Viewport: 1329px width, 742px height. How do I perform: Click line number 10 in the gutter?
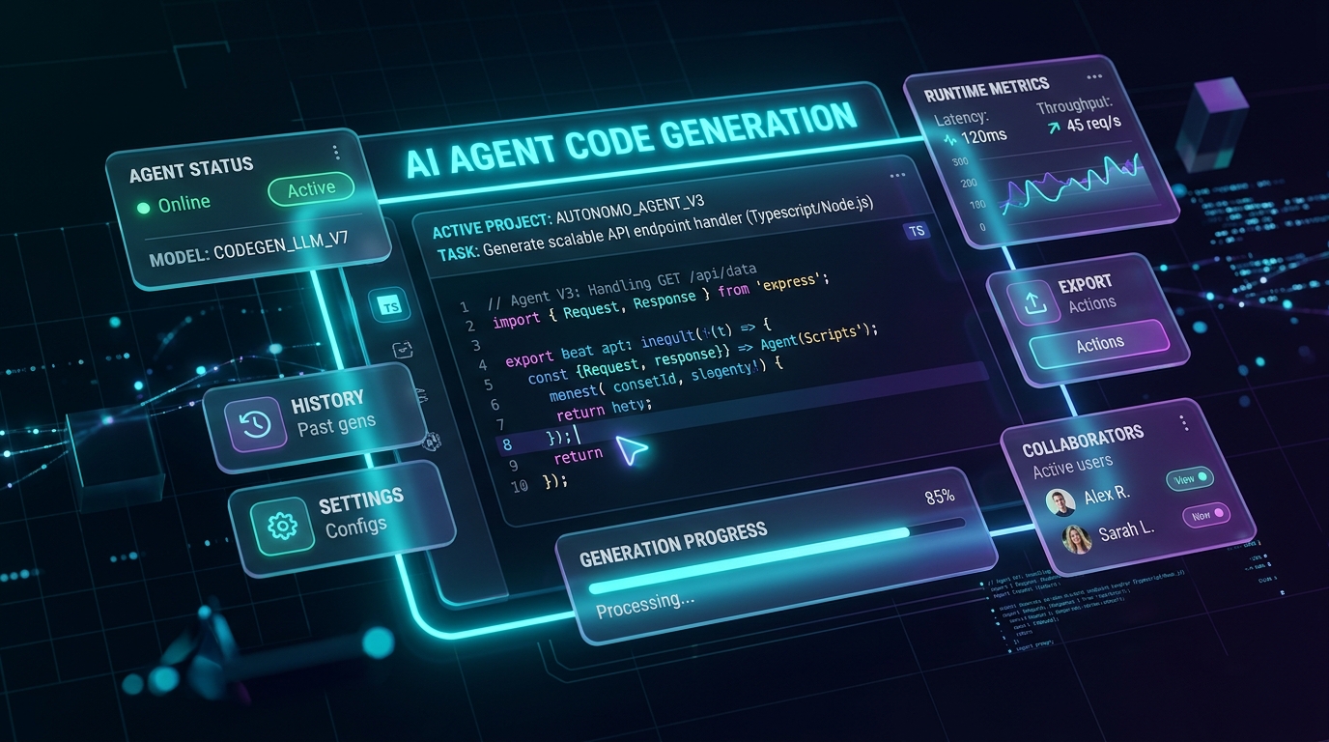click(x=518, y=485)
